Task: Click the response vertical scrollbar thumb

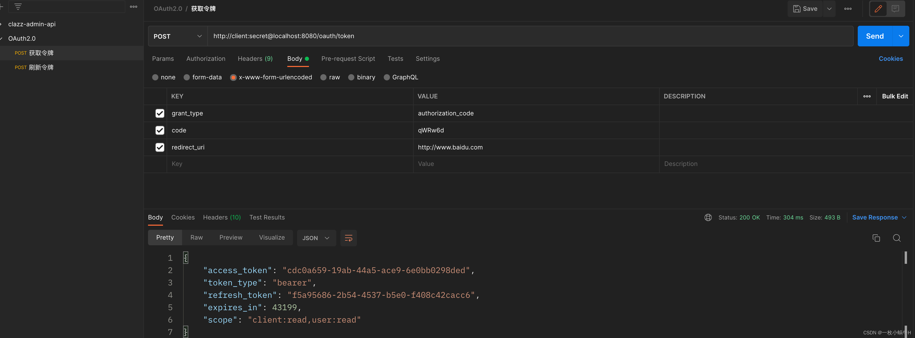Action: tap(905, 257)
